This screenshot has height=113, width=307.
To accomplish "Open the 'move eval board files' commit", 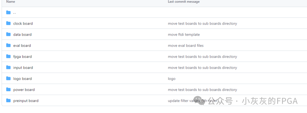I will tap(186, 45).
